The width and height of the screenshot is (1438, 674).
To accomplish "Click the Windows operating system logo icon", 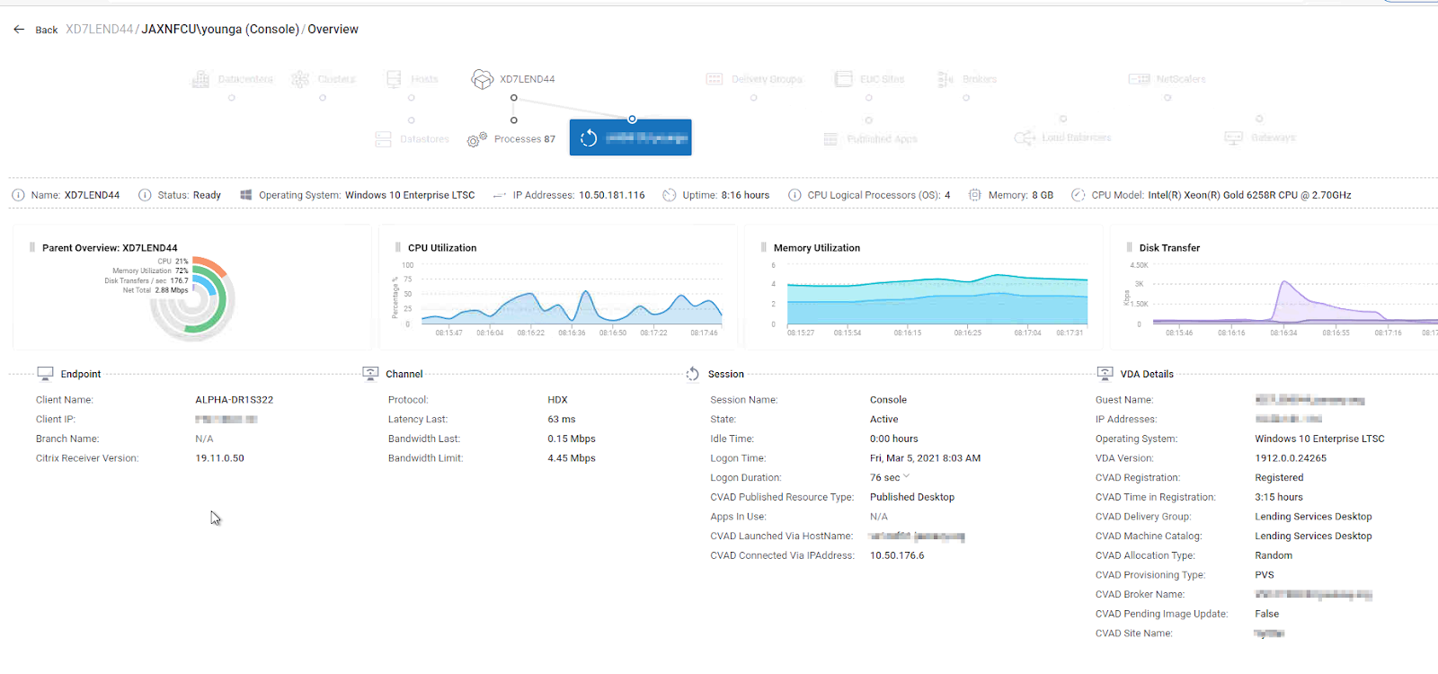I will [245, 195].
